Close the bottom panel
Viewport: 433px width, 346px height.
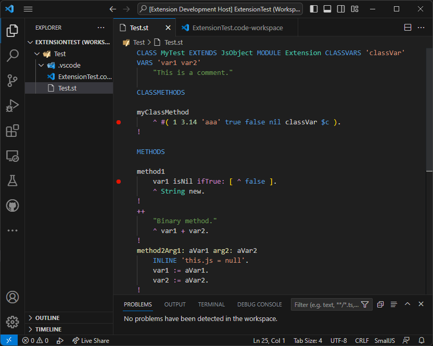[x=421, y=304]
